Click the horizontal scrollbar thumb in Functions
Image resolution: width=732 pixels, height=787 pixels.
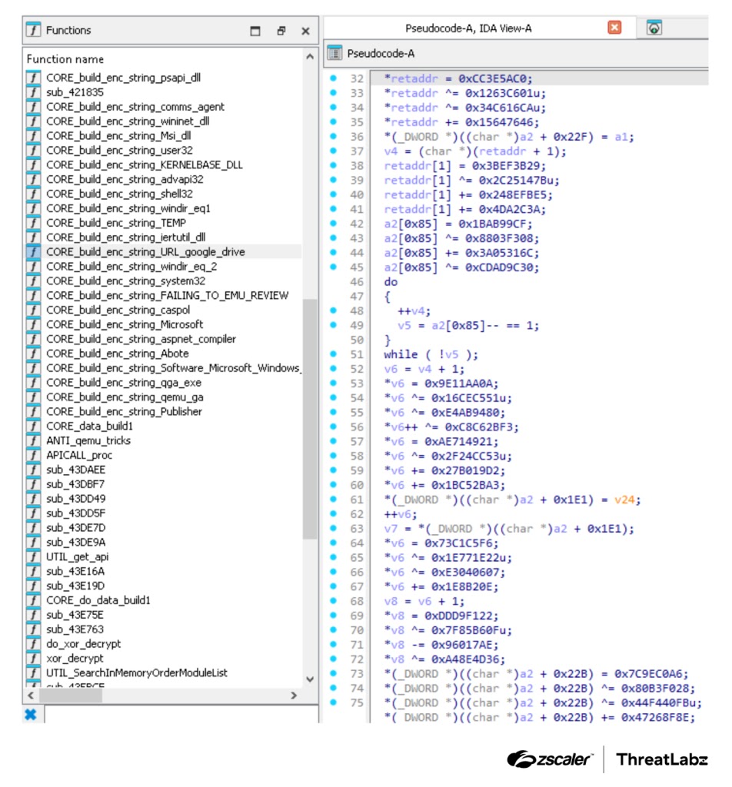click(70, 696)
